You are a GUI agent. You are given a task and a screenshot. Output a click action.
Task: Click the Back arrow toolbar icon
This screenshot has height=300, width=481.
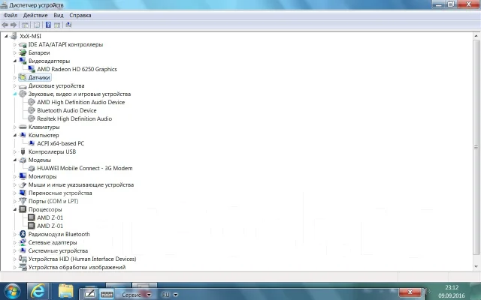pos(5,25)
